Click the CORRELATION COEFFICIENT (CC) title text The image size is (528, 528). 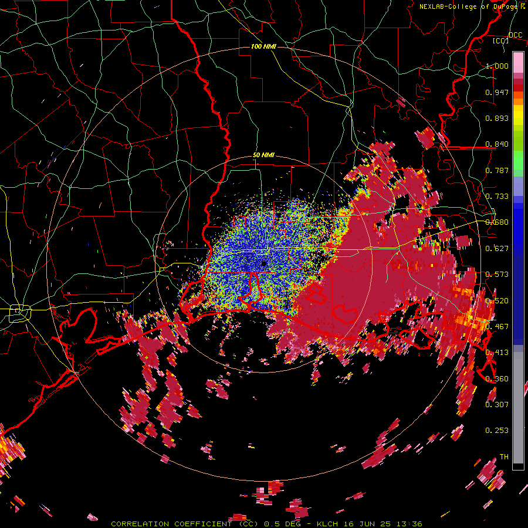[x=185, y=524]
